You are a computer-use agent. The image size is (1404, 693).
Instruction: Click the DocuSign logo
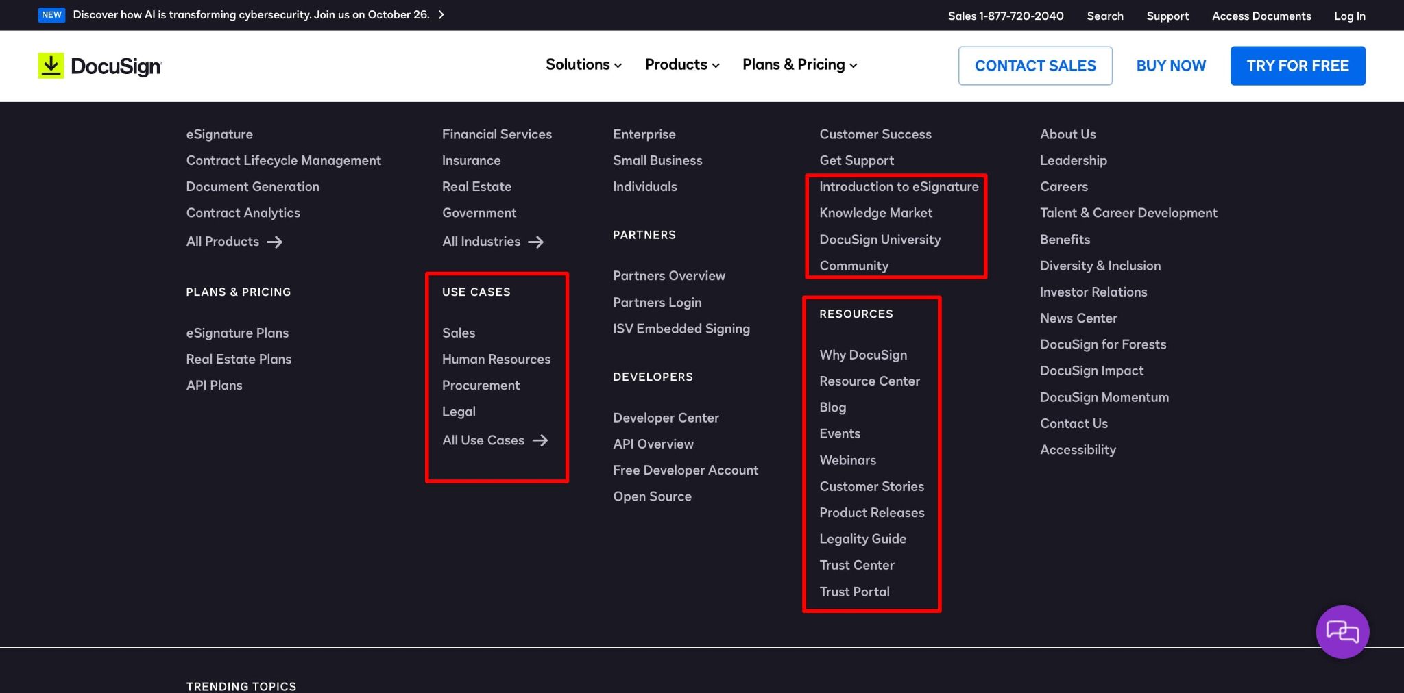100,65
